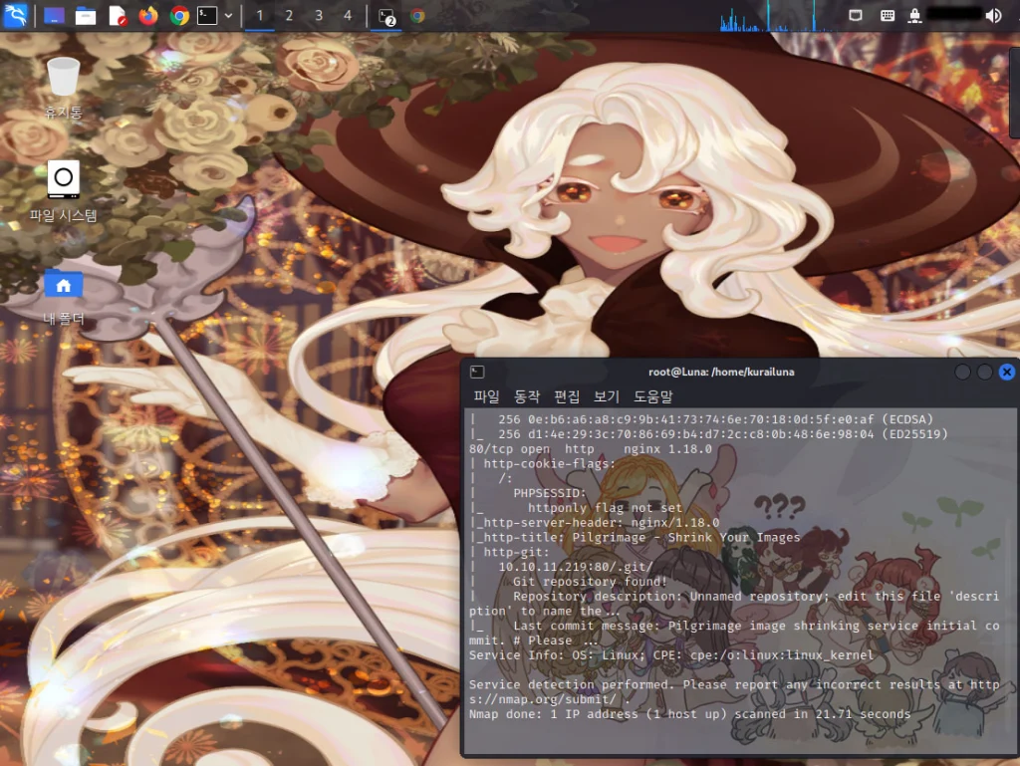
Task: Click the '80/tcp open http' line
Action: tap(591, 448)
